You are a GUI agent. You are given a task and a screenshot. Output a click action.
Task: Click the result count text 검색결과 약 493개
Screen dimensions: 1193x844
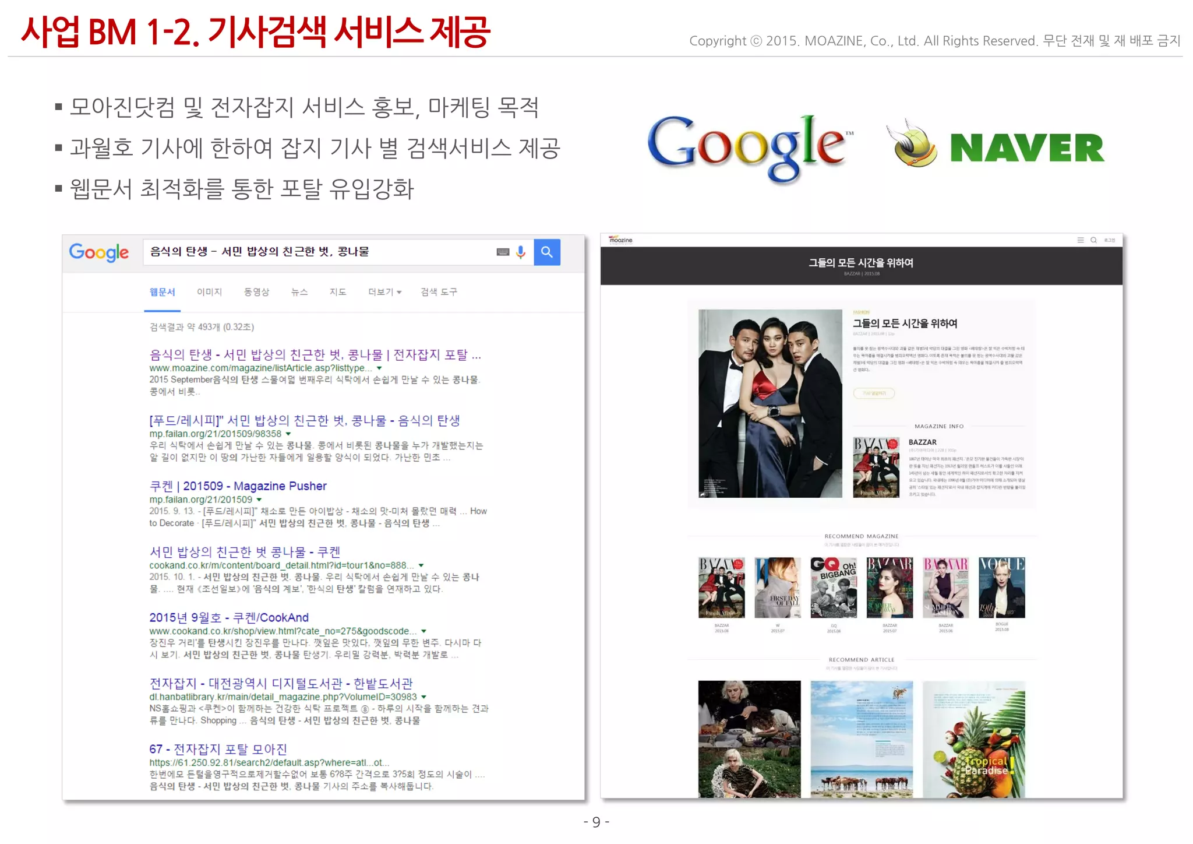coord(202,327)
